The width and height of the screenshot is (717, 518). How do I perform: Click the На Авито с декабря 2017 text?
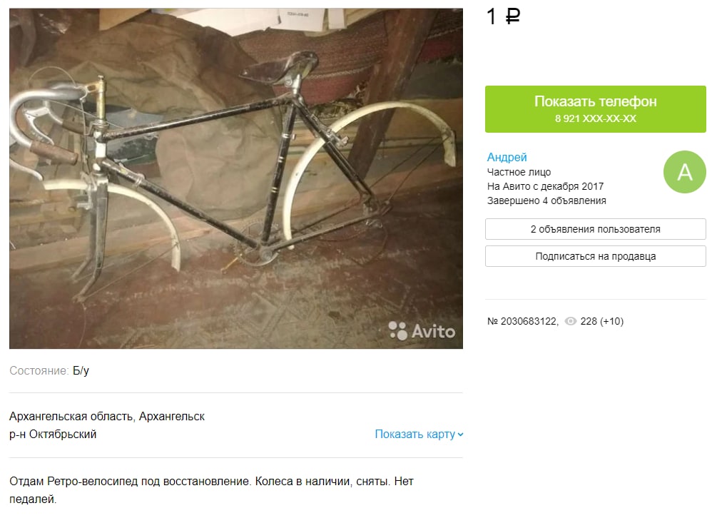(545, 186)
